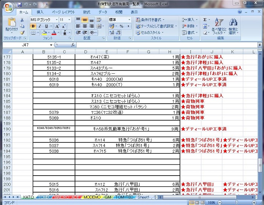Switch to データ ribbon tab
The width and height of the screenshot is (264, 205).
pos(103,12)
